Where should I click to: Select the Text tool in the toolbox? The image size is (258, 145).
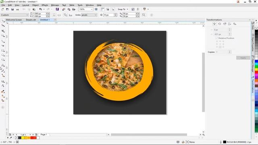3,65
